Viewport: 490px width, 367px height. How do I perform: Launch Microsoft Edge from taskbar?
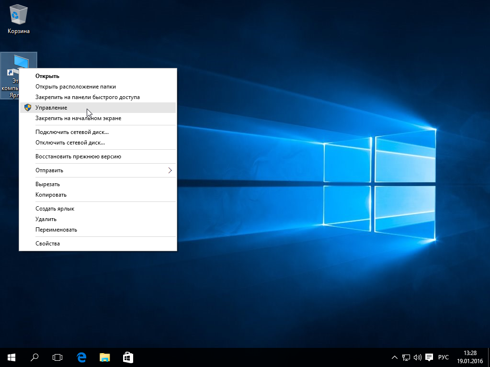point(81,357)
